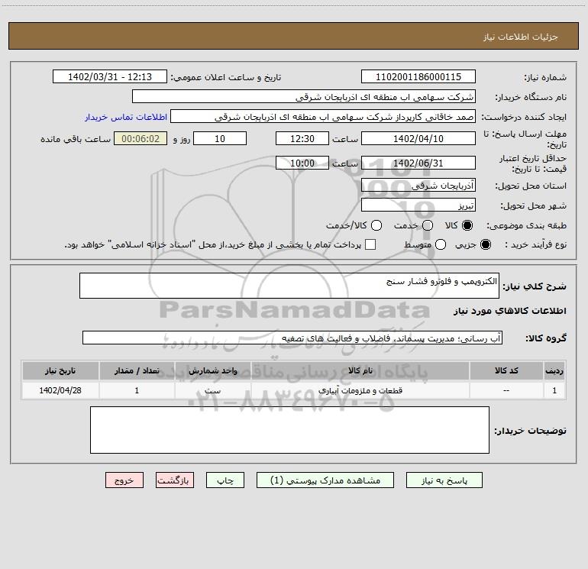Click the empty buyer notes text area
Viewport: 588px width, 569px height.
click(x=289, y=430)
